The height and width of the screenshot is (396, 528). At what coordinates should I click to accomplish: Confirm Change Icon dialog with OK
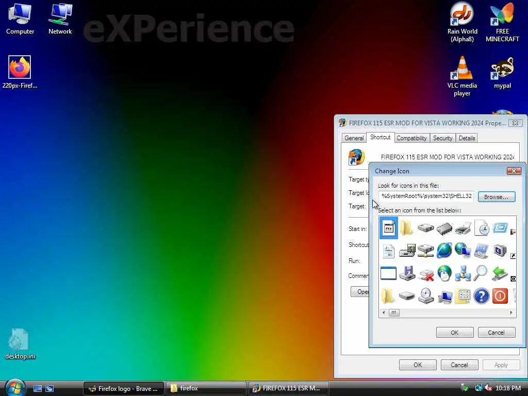[455, 333]
